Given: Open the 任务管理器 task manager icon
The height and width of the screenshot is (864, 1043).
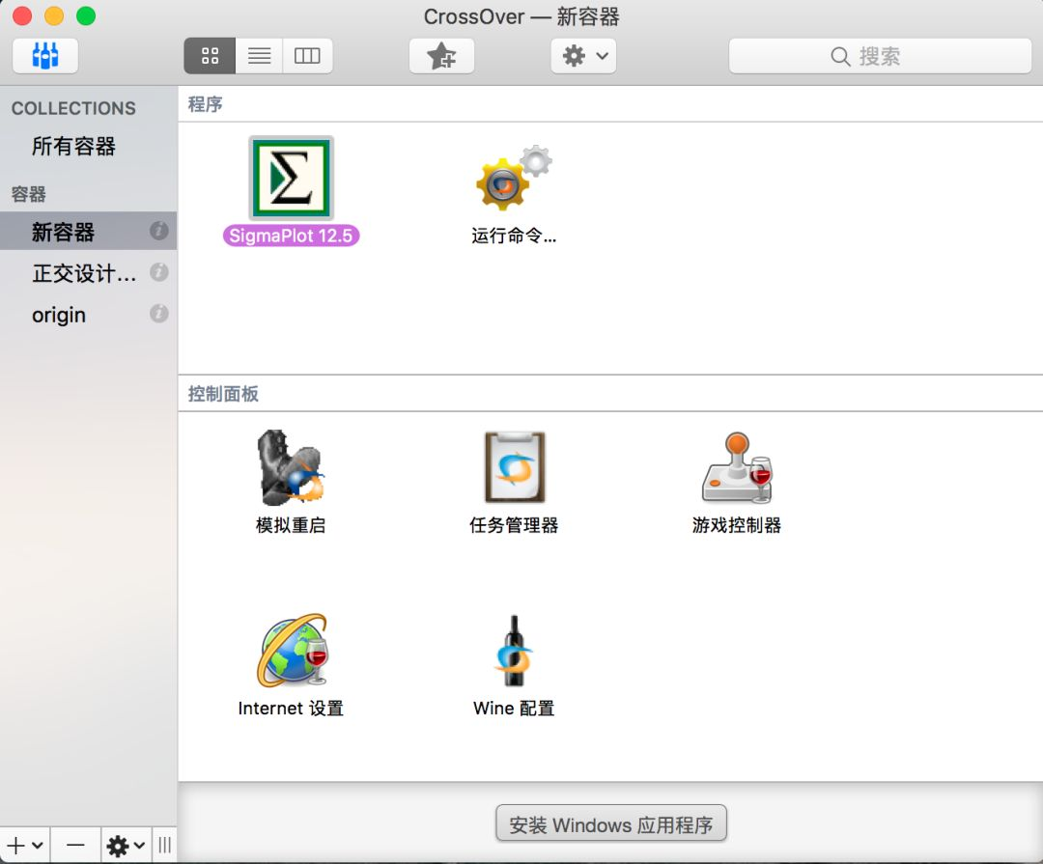Looking at the screenshot, I should click(x=514, y=467).
